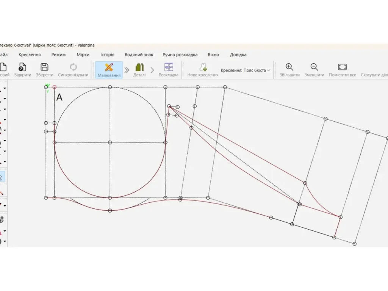Zoom in using Збільшити magnifier

pos(289,69)
